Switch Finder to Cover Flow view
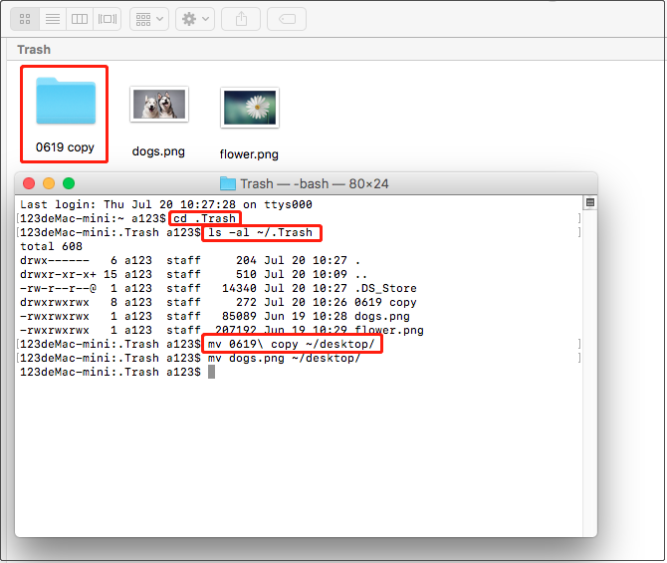 tap(108, 18)
